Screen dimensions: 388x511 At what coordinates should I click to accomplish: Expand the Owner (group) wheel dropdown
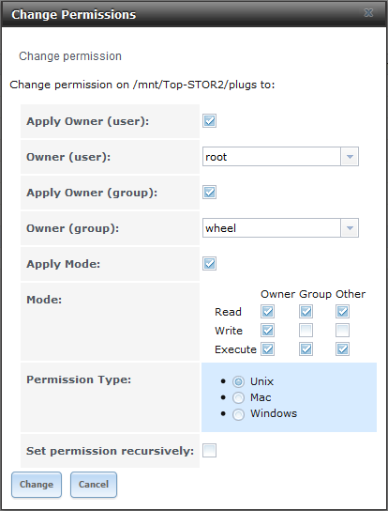coord(350,228)
